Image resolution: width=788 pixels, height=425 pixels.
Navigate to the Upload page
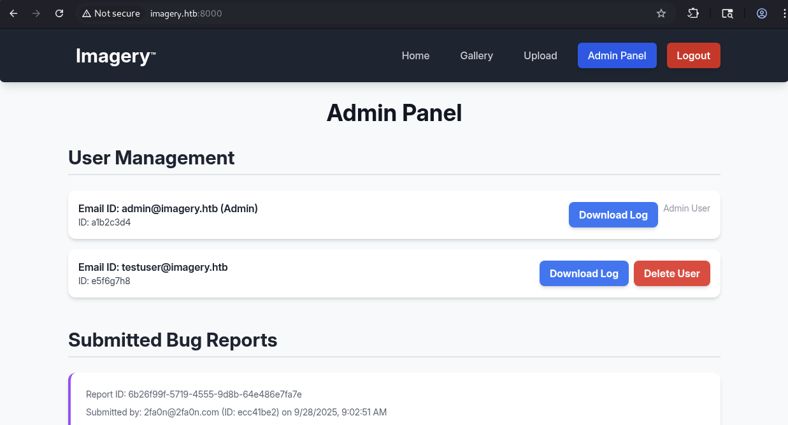pos(540,55)
